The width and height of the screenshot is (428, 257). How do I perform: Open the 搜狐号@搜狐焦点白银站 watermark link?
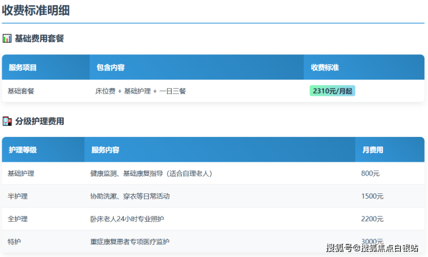[x=372, y=248]
